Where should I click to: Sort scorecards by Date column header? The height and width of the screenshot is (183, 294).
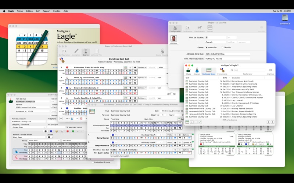point(225,78)
